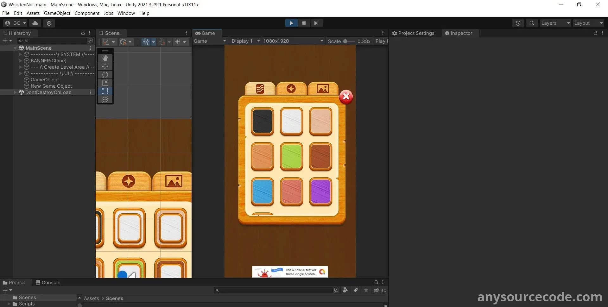This screenshot has width=608, height=307.
Task: Switch to the Console tab
Action: click(48, 283)
